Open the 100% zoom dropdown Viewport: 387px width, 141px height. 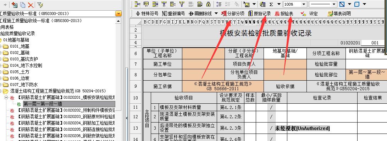pos(304,4)
